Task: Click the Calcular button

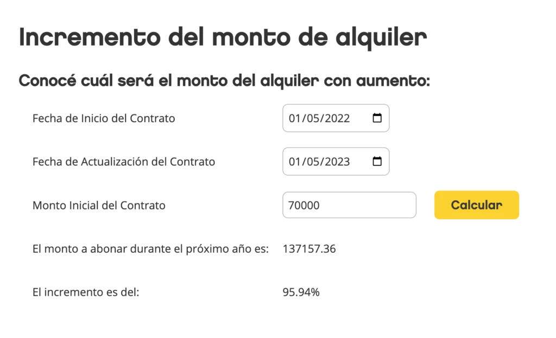Action: tap(476, 205)
